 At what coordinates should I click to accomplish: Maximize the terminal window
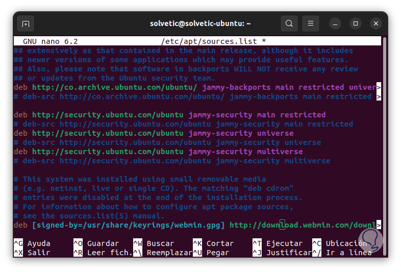click(x=356, y=23)
